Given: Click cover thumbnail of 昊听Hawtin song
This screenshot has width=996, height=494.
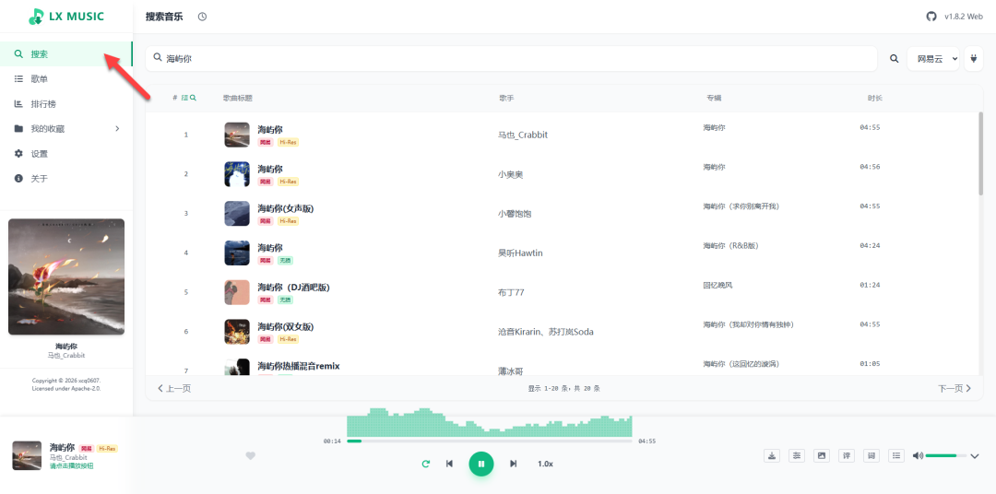Looking at the screenshot, I should 237,253.
